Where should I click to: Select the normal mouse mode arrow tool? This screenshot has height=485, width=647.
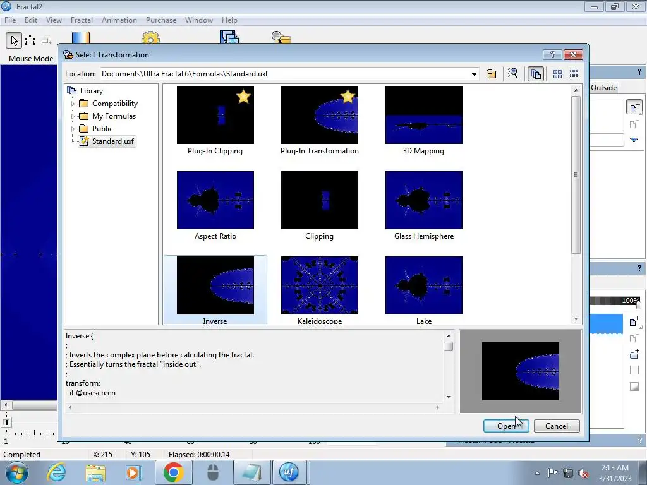14,40
